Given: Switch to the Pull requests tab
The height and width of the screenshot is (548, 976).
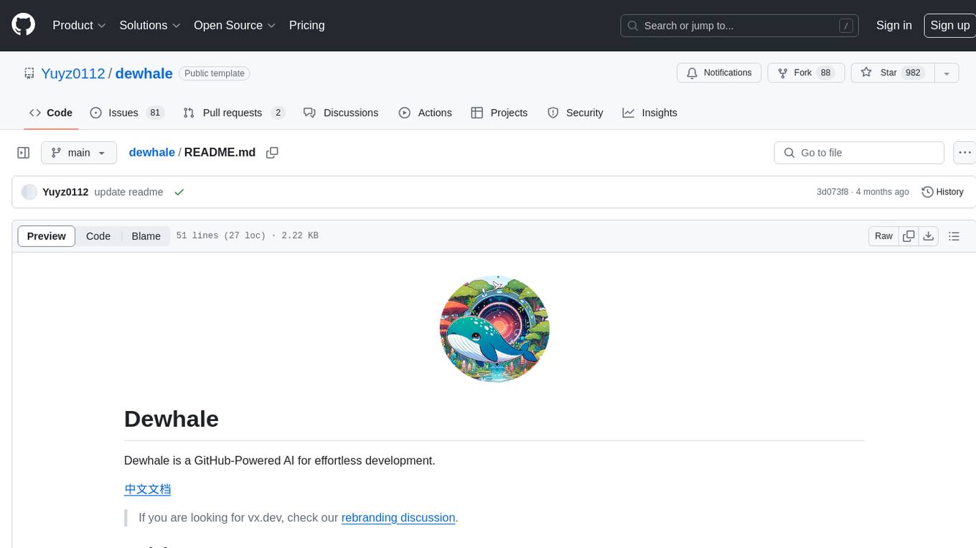Looking at the screenshot, I should click(x=234, y=113).
